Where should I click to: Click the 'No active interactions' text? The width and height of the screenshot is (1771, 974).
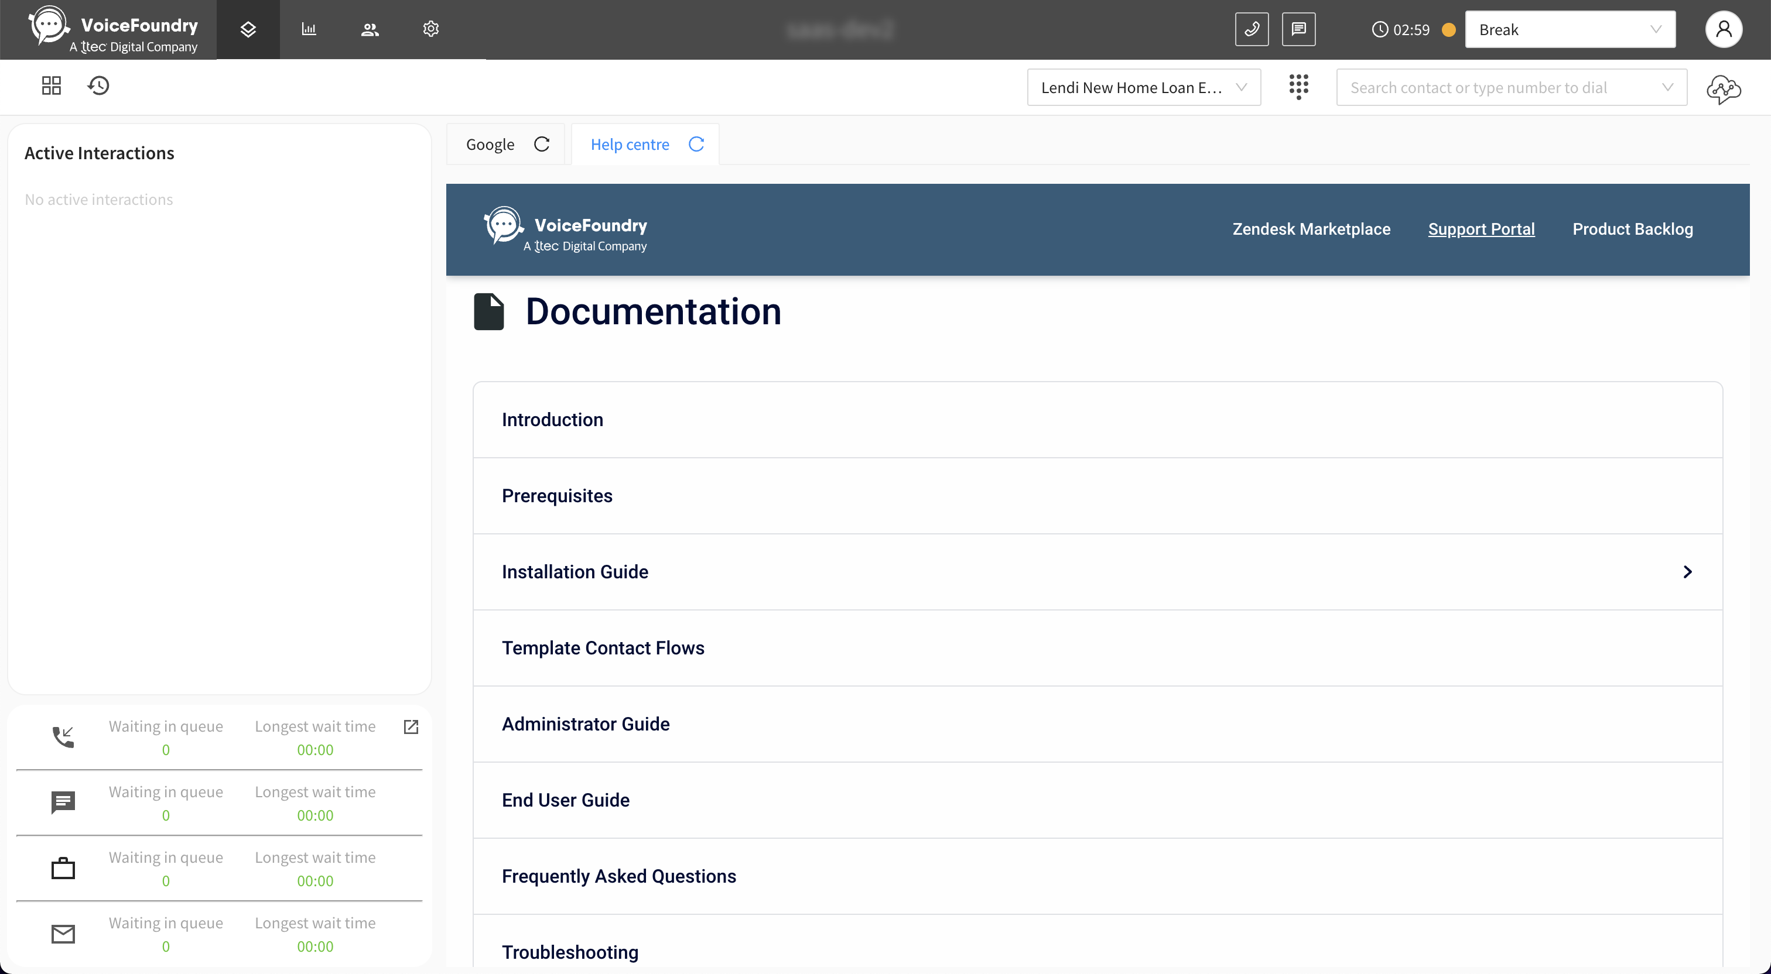[x=99, y=200]
